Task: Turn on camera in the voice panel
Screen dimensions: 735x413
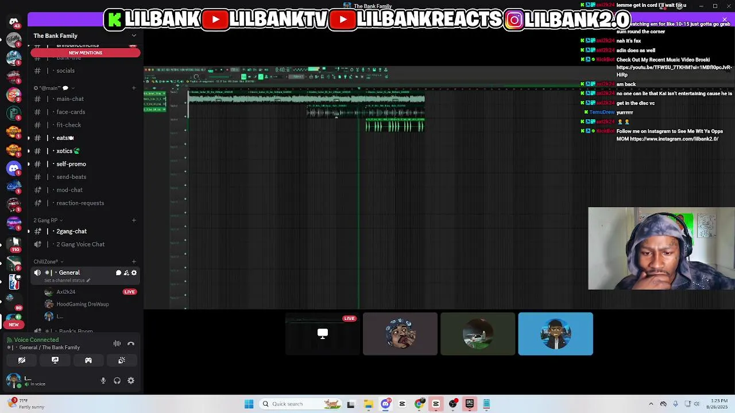Action: point(22,360)
